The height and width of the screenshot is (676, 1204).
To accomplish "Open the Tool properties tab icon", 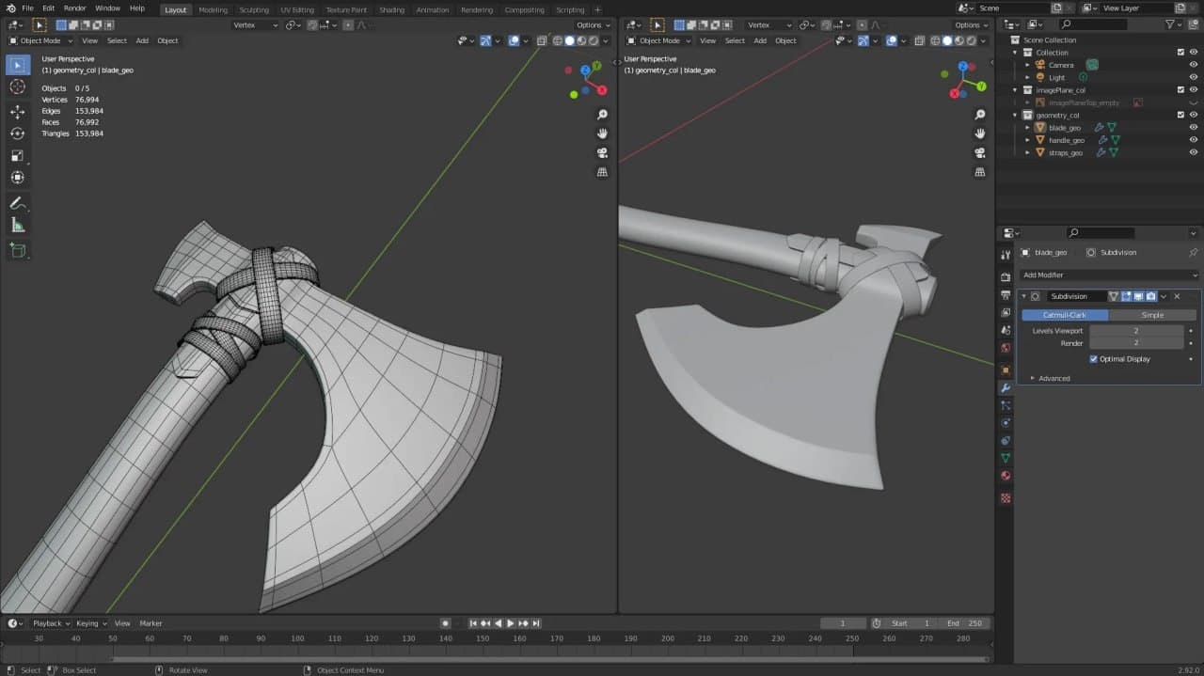I will coord(1006,255).
